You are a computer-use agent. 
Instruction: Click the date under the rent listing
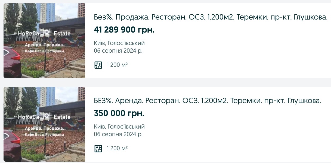[118, 134]
